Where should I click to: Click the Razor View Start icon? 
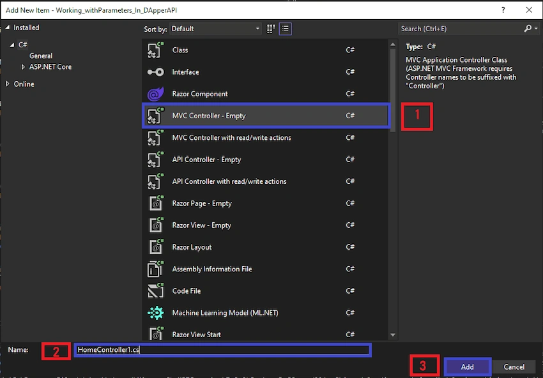pos(155,334)
